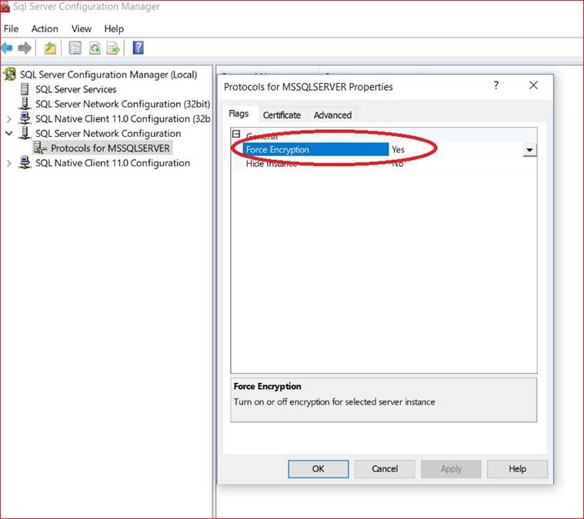Select the Hide Instance property row
584x519 pixels.
(x=384, y=164)
